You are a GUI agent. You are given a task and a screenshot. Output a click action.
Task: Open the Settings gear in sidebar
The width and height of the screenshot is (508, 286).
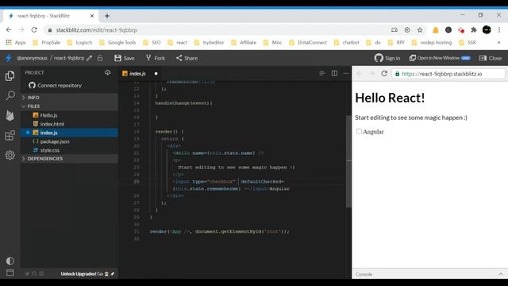[10, 155]
